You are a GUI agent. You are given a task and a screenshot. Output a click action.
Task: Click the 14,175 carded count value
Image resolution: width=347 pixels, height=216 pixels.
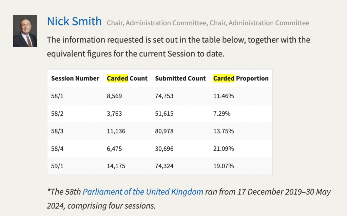pos(116,166)
